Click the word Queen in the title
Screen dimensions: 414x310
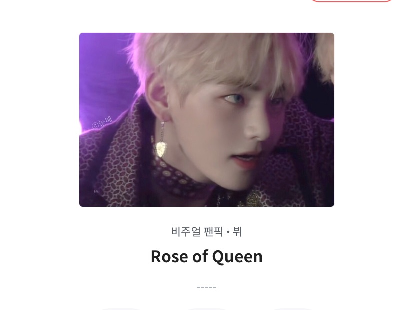click(x=237, y=257)
